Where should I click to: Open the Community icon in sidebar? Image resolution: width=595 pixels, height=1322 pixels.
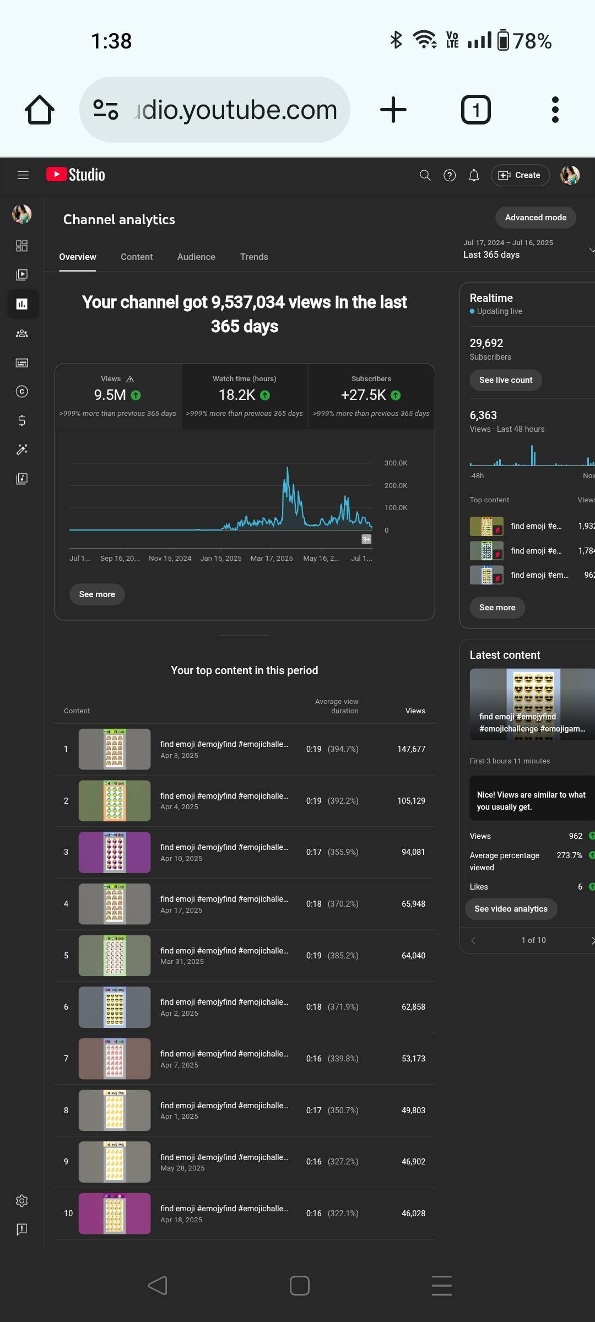(22, 333)
